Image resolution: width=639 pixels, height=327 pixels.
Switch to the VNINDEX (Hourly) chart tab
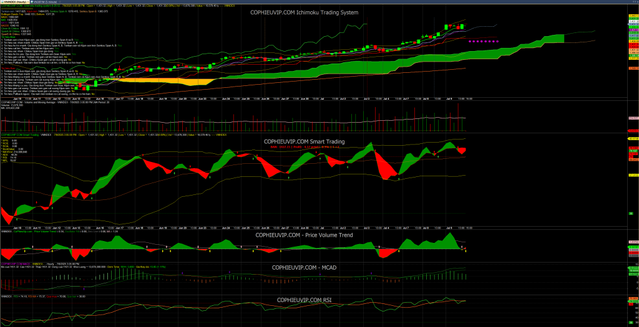(14, 2)
